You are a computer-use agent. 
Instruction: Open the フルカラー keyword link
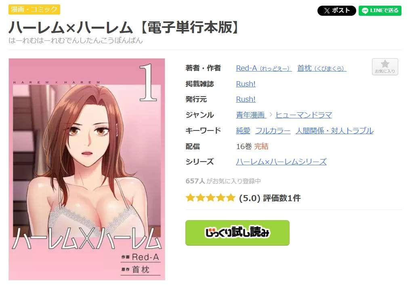pyautogui.click(x=273, y=130)
